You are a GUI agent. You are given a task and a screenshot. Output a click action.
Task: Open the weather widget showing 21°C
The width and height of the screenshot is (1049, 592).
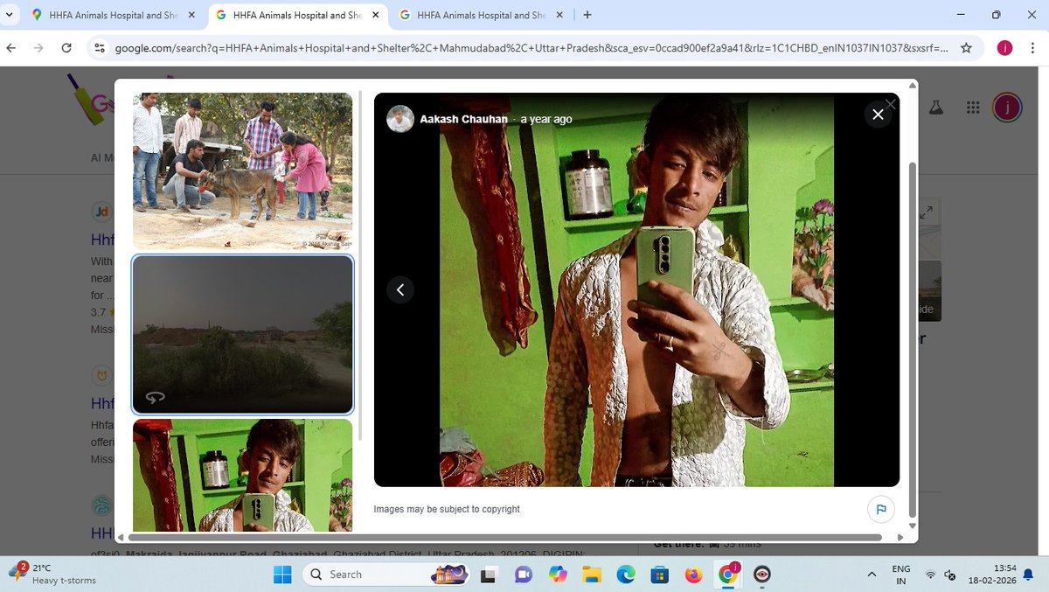(x=54, y=574)
